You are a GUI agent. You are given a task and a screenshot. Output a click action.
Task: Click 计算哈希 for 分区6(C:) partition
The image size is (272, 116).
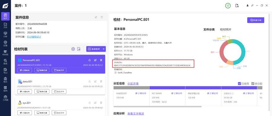tap(248, 93)
